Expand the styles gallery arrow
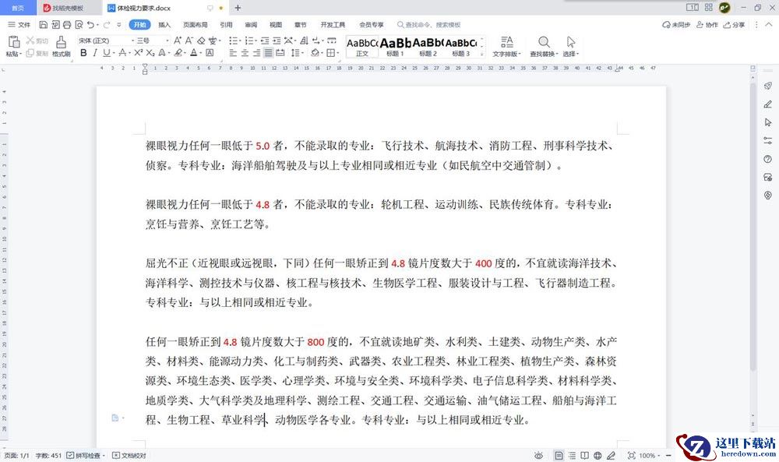This screenshot has width=779, height=462. coord(482,54)
